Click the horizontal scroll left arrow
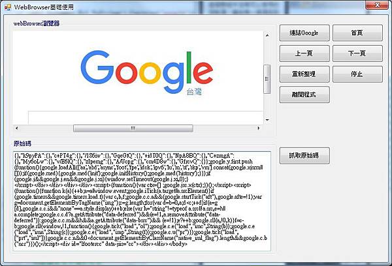 [16, 128]
